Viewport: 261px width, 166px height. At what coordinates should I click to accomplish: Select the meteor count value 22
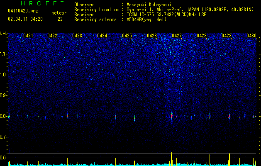point(60,19)
